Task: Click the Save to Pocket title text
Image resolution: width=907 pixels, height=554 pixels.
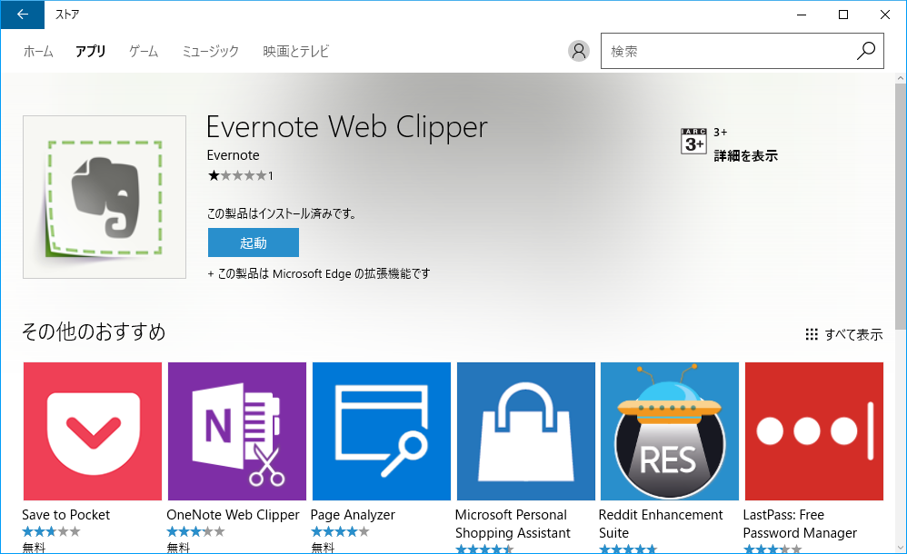Action: (x=66, y=515)
